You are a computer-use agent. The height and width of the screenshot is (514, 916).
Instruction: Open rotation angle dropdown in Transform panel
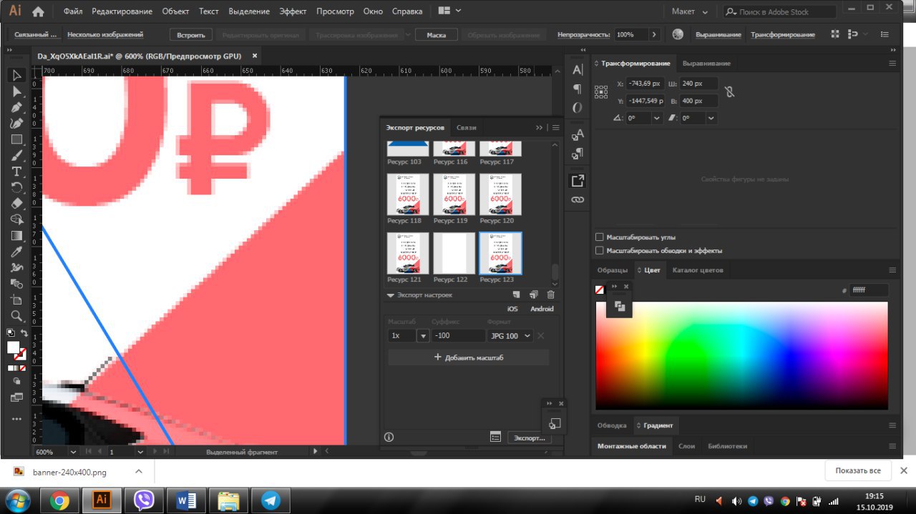(x=656, y=118)
